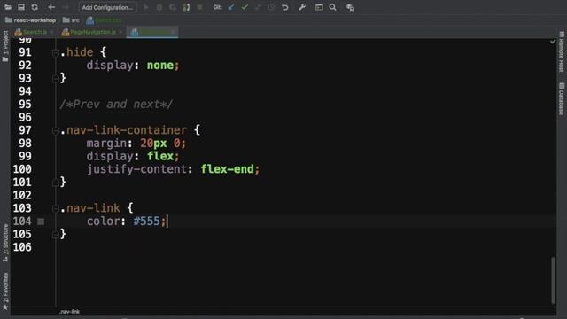Image resolution: width=567 pixels, height=319 pixels.
Task: Click the .nav-link breadcrumb at bottom
Action: 69,311
